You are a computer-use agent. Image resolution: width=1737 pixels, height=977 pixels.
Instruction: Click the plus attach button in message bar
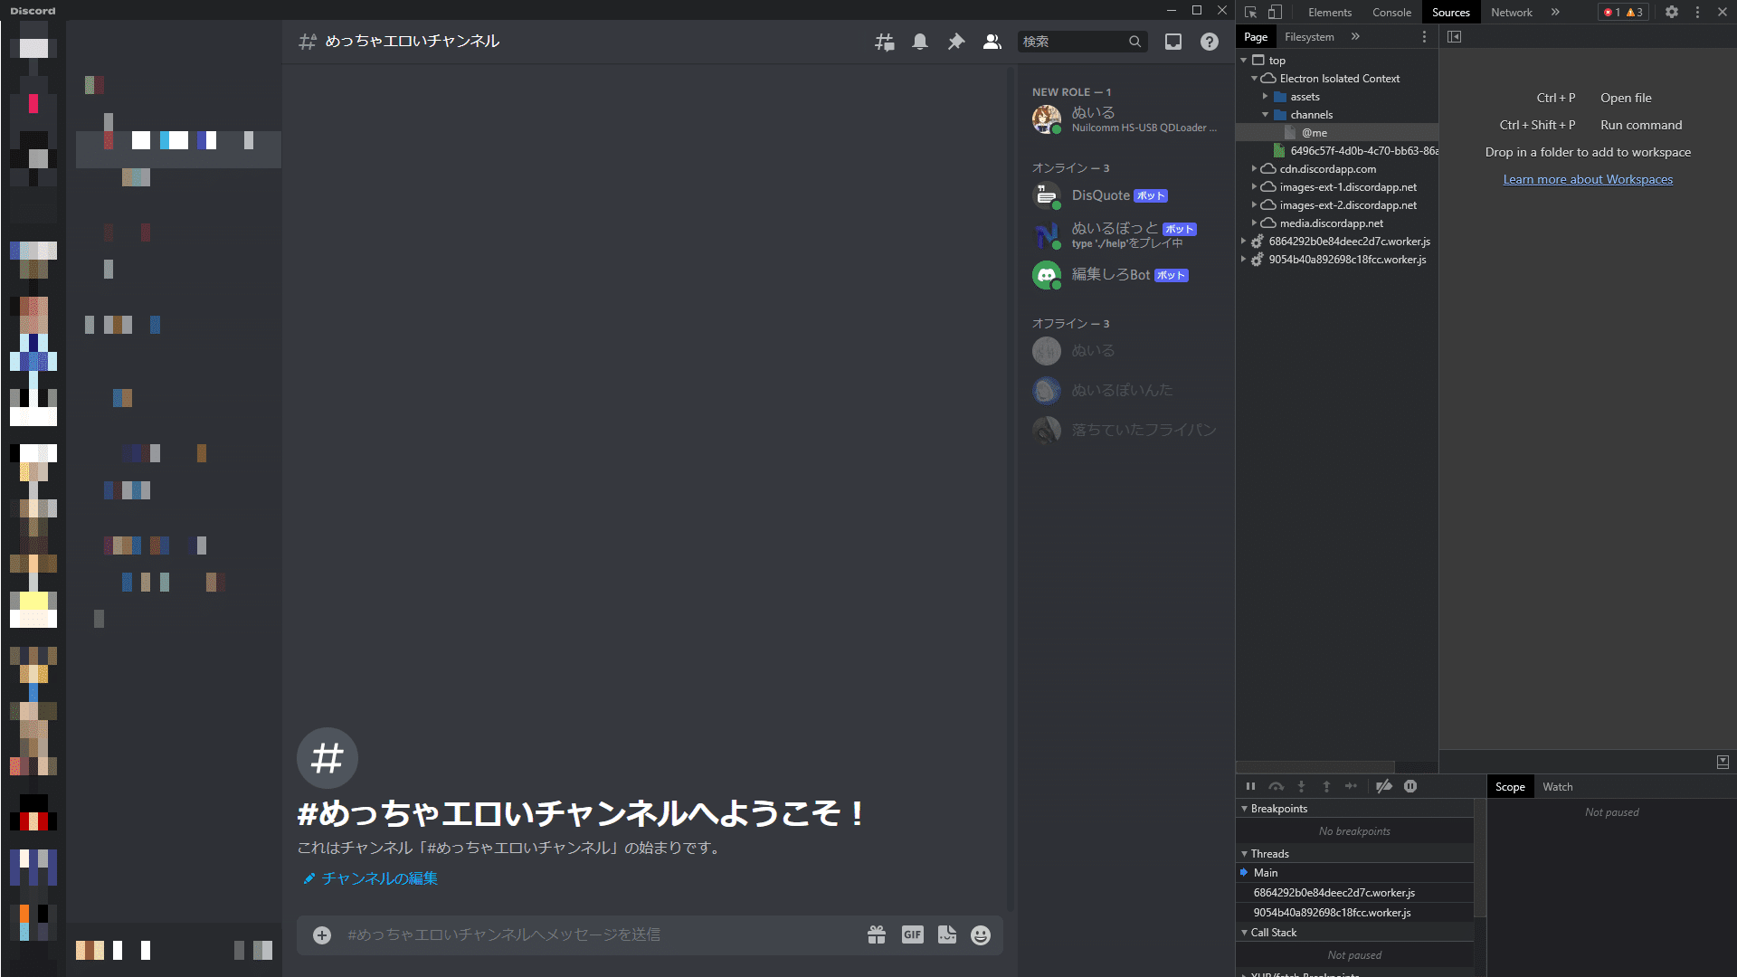(x=322, y=935)
